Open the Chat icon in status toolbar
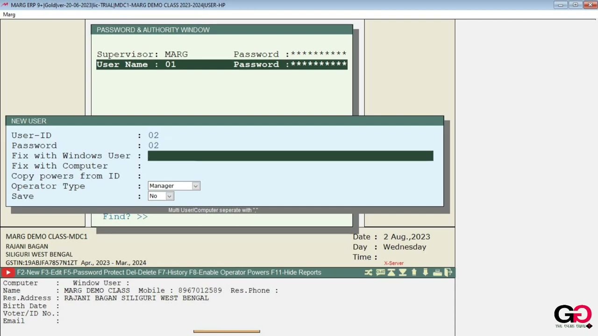Image resolution: width=598 pixels, height=336 pixels. (380, 273)
